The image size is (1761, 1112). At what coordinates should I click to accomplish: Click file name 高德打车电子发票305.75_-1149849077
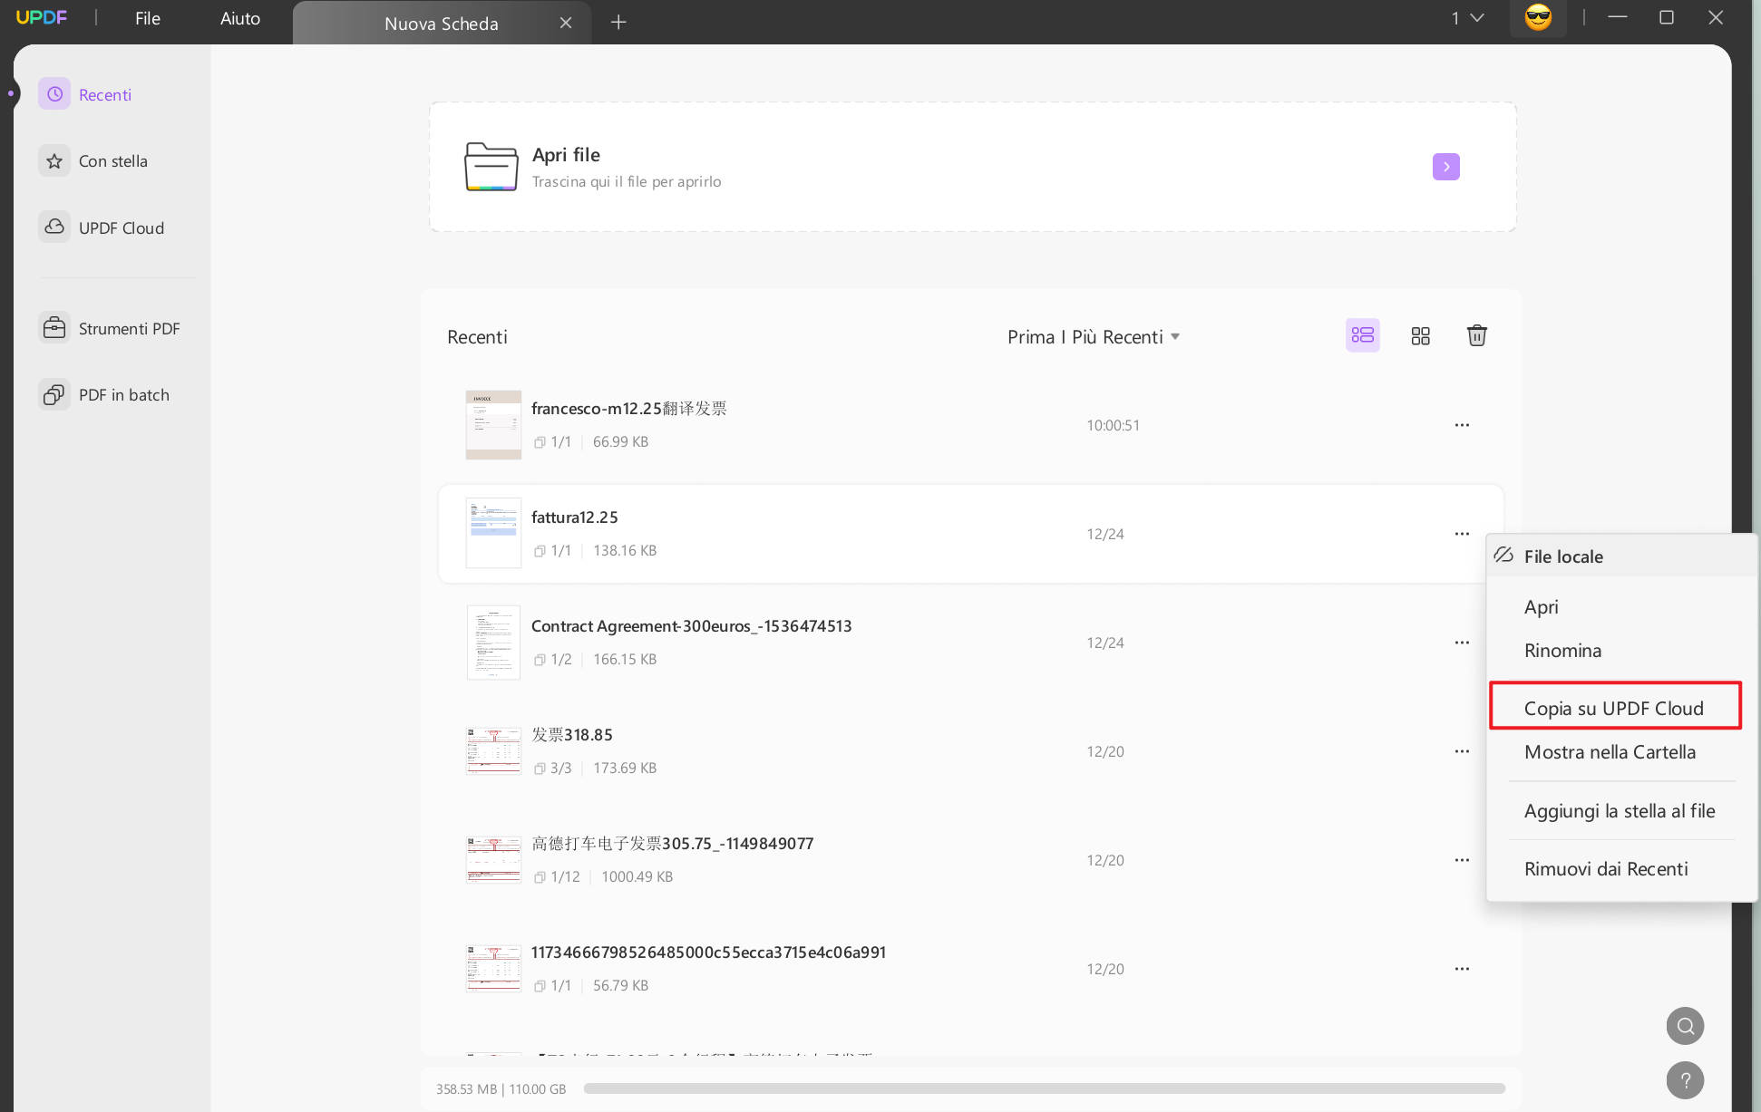673,844
